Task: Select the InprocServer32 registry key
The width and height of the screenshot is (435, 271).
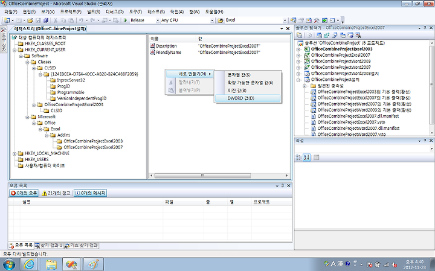Action: [71, 80]
